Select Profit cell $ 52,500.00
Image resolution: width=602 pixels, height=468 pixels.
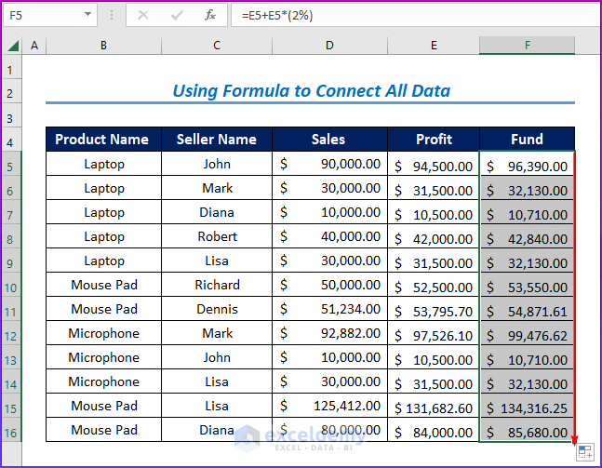[434, 285]
